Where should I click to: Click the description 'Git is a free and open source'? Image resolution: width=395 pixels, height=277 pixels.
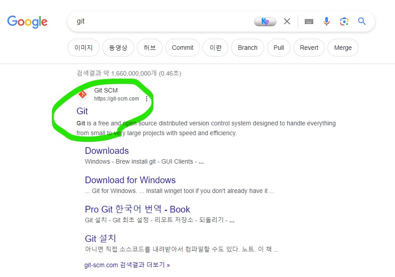coord(206,128)
